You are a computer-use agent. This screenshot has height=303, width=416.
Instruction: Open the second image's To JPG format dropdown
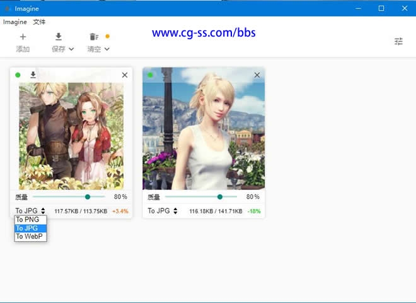tap(163, 211)
